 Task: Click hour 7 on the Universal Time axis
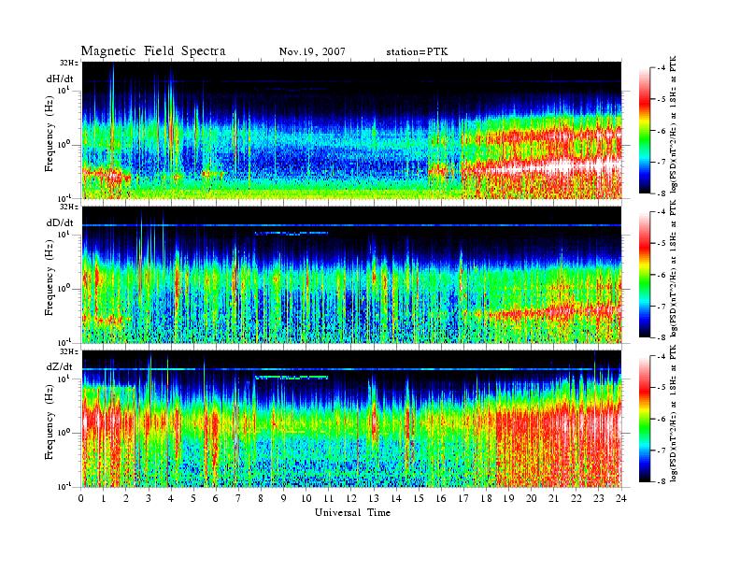coord(238,499)
